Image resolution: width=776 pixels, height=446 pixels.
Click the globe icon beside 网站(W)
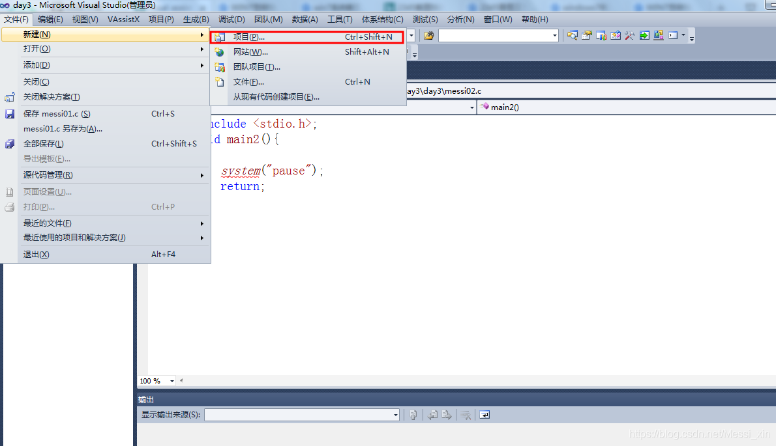[x=220, y=52]
